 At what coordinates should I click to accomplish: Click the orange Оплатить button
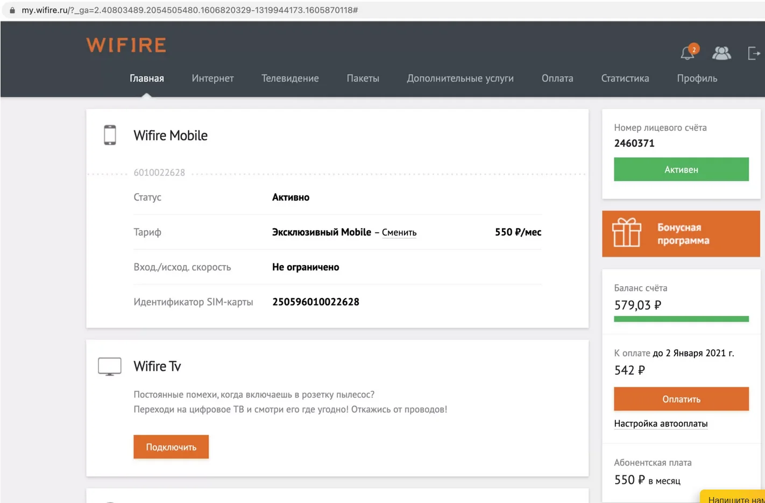coord(681,399)
